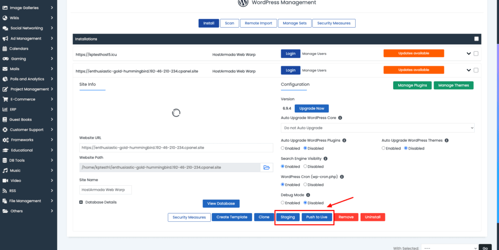Click the Push to Live button
Screen dimensions: 499x250
317,217
